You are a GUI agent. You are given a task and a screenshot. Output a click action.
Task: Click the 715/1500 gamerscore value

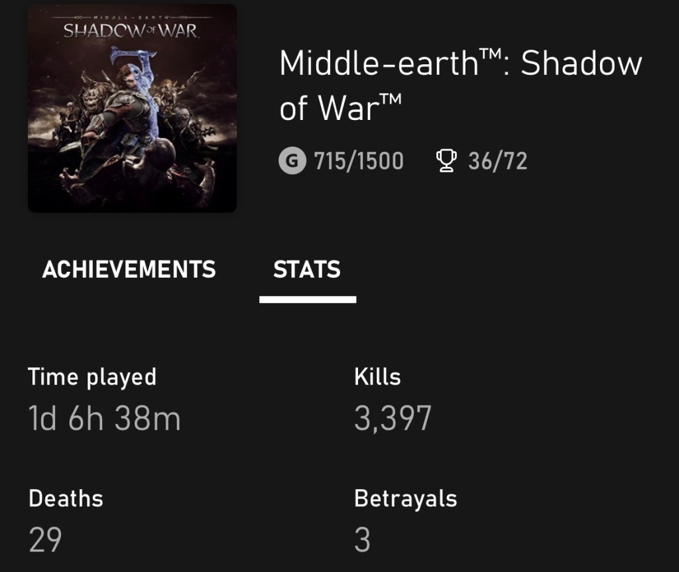[359, 161]
